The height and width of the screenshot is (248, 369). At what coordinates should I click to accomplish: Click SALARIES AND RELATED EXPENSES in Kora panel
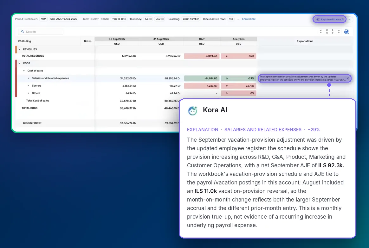coord(263,130)
